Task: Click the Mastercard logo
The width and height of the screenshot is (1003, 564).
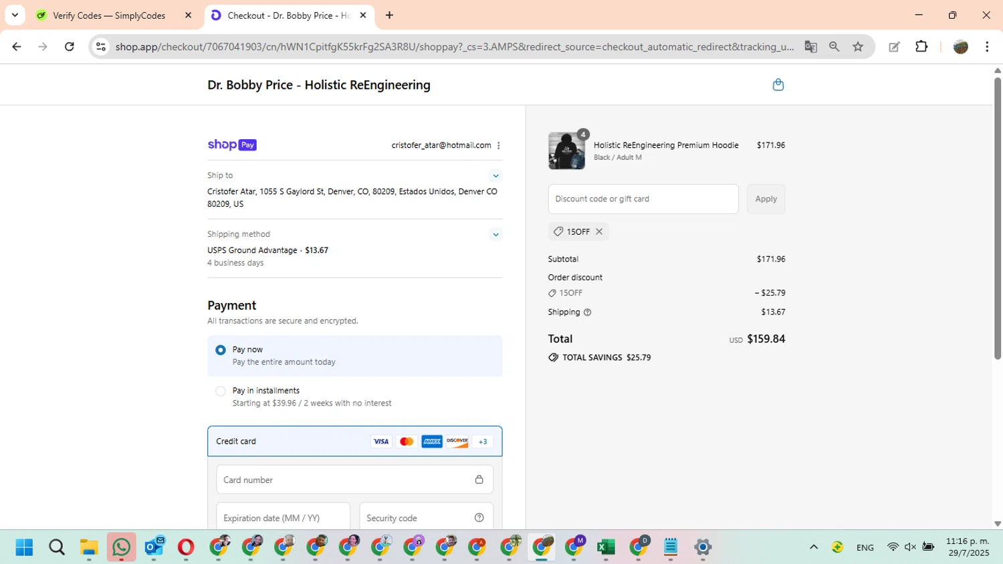Action: coord(407,442)
